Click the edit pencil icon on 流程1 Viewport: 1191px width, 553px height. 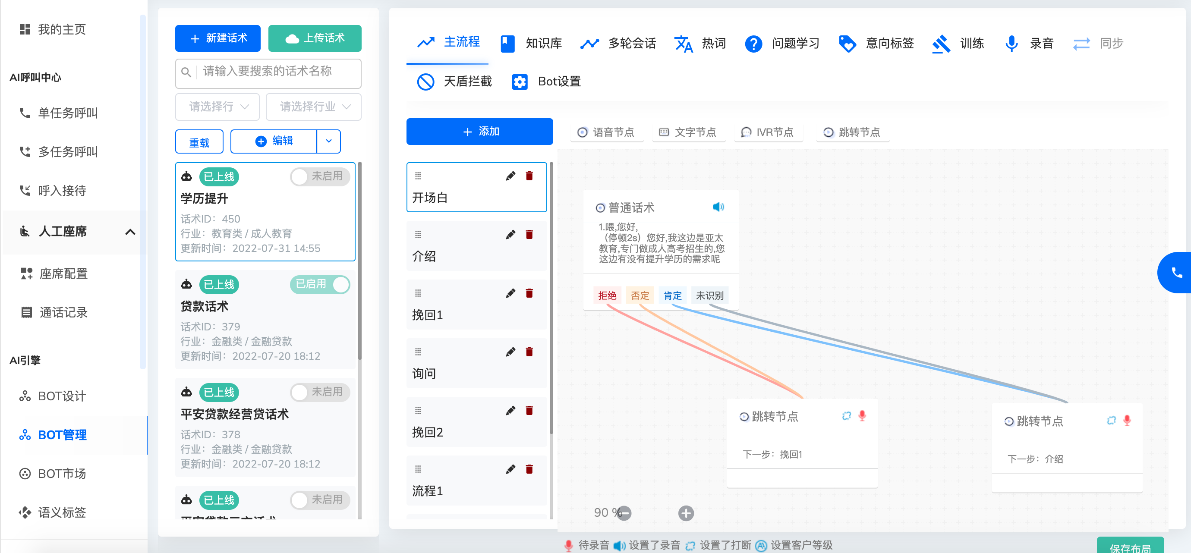pos(510,469)
